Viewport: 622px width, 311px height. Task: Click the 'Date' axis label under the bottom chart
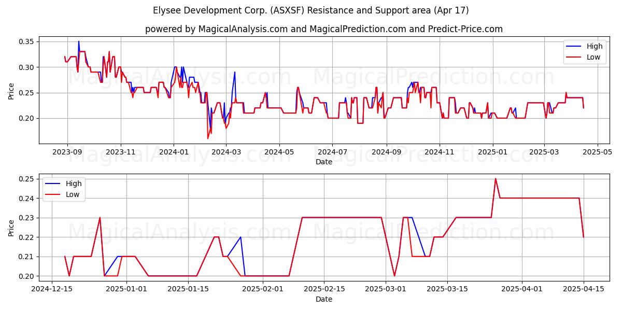click(324, 299)
